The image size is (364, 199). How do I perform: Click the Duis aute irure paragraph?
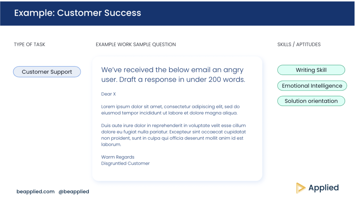tap(173, 135)
